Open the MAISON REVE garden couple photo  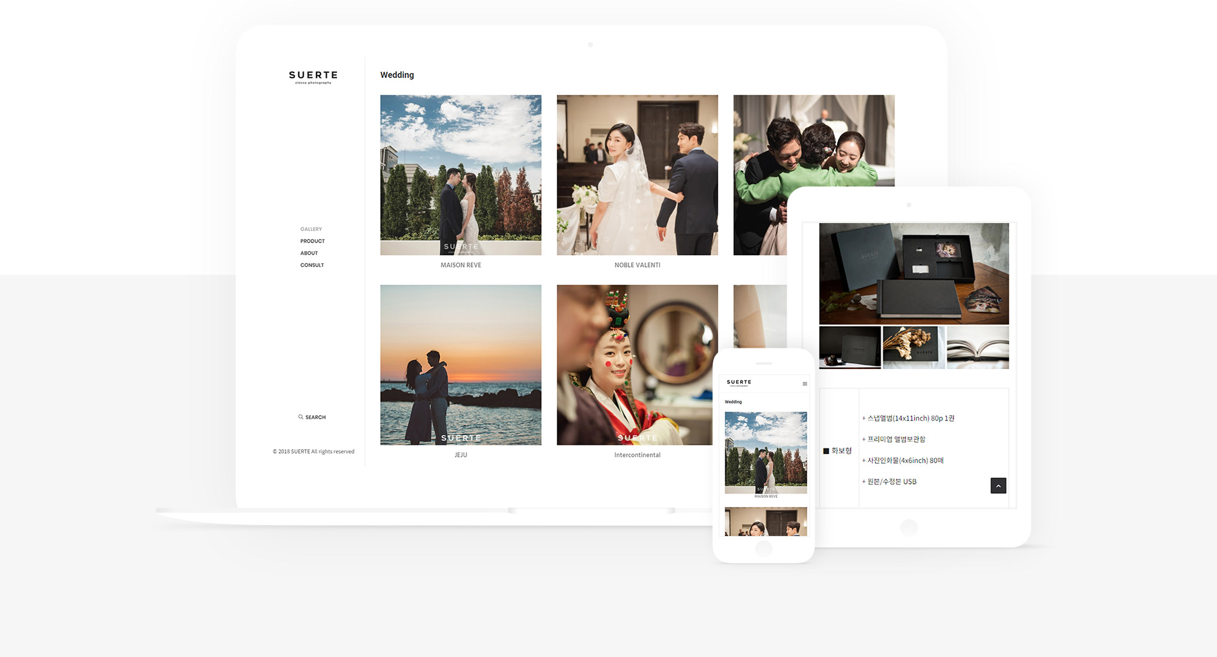(461, 174)
